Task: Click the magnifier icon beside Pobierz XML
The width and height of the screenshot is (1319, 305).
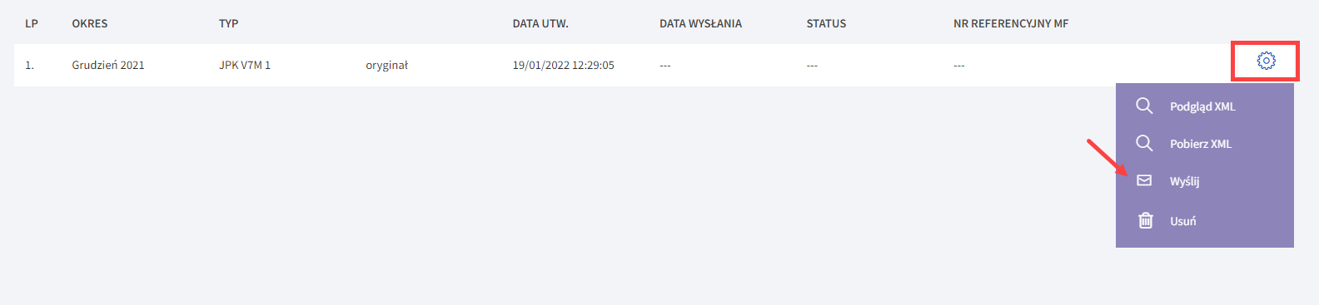Action: 1145,143
